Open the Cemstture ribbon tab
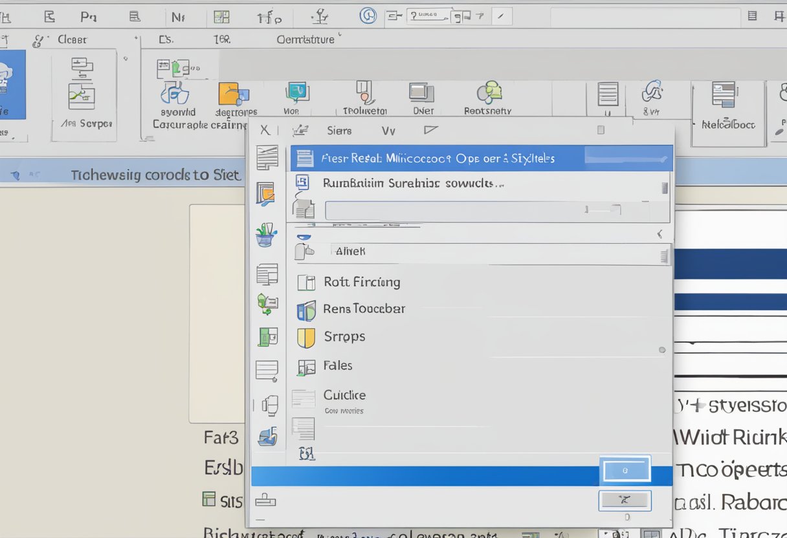 (x=304, y=39)
